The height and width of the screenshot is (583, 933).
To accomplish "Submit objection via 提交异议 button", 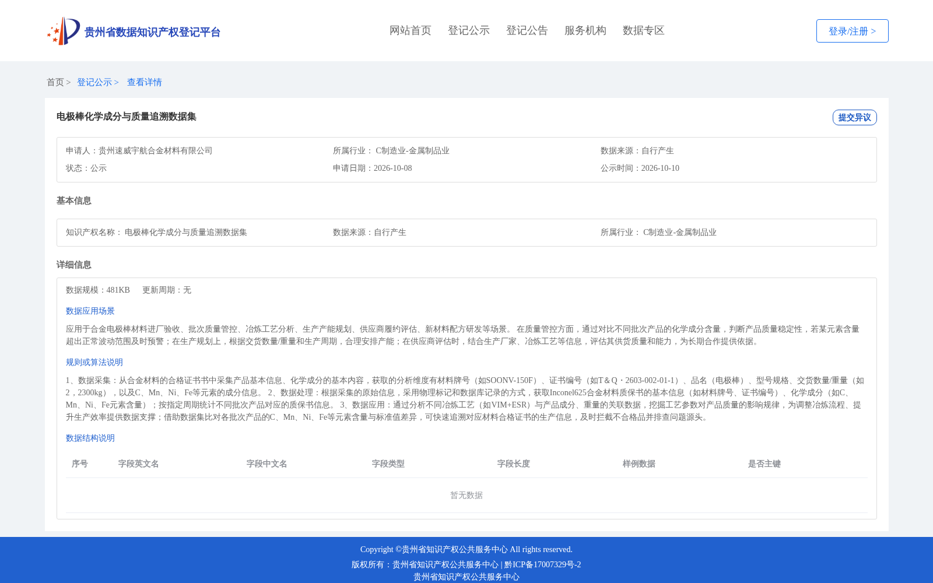I will [854, 117].
